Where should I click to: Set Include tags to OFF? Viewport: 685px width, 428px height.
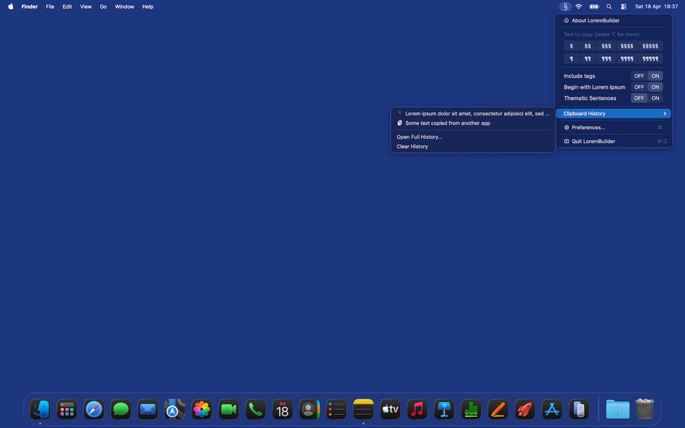639,76
